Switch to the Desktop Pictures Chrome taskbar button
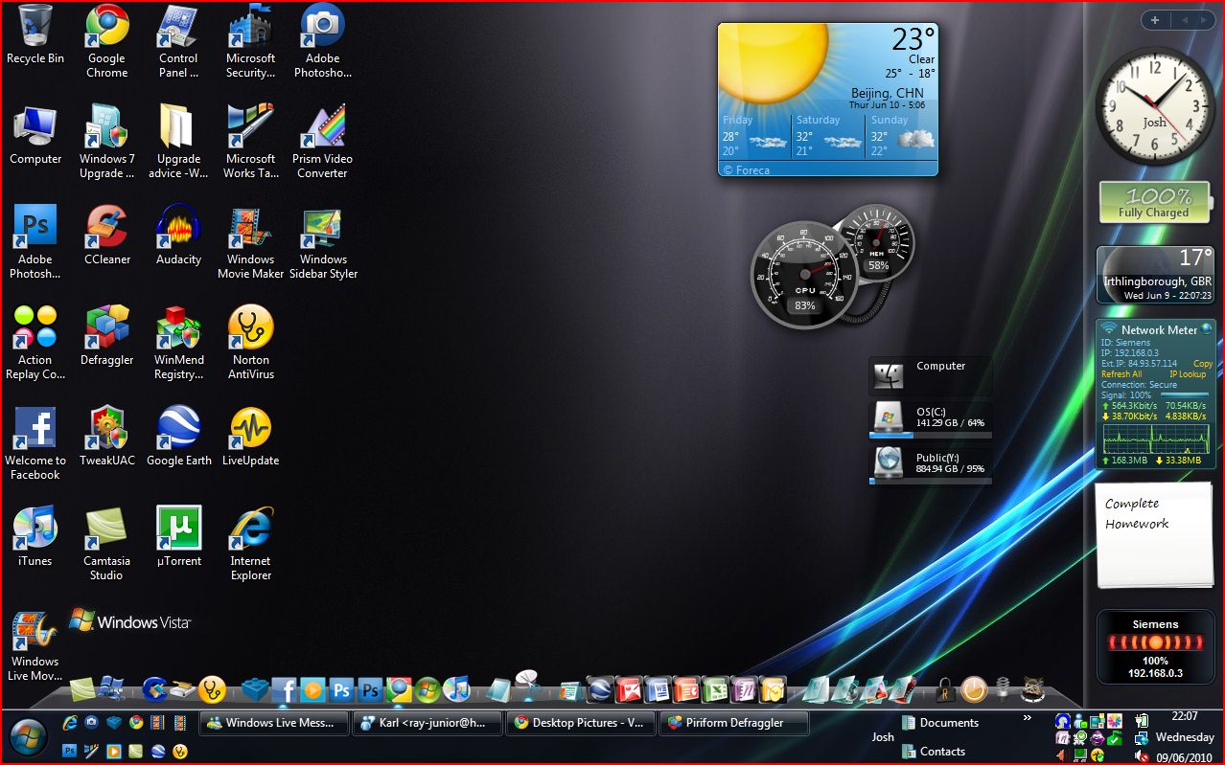1225x765 pixels. 581,723
